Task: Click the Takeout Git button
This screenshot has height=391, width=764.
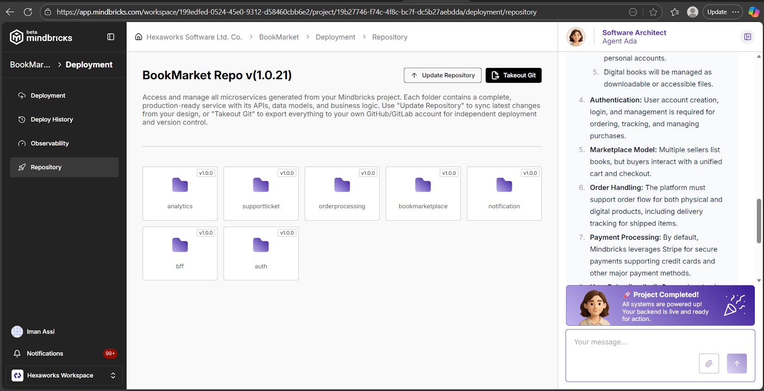Action: pyautogui.click(x=513, y=75)
